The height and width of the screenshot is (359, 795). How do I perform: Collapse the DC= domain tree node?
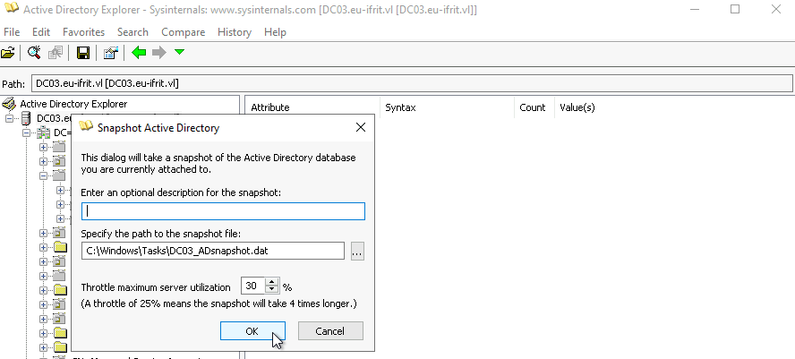(x=26, y=132)
